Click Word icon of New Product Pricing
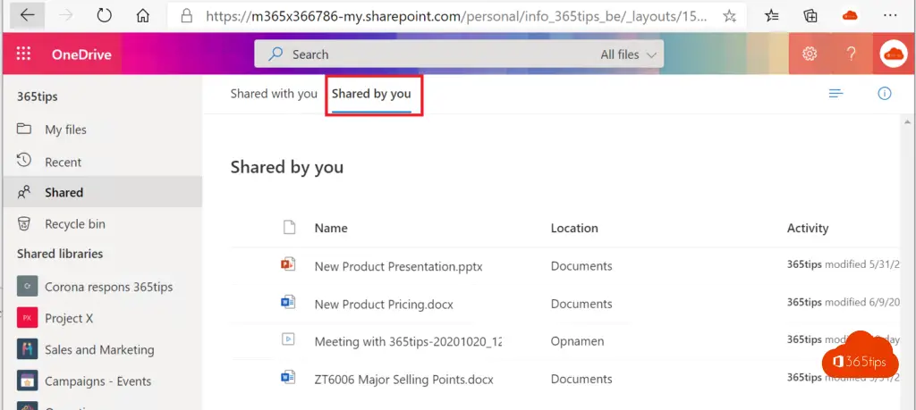This screenshot has height=410, width=916. [288, 303]
